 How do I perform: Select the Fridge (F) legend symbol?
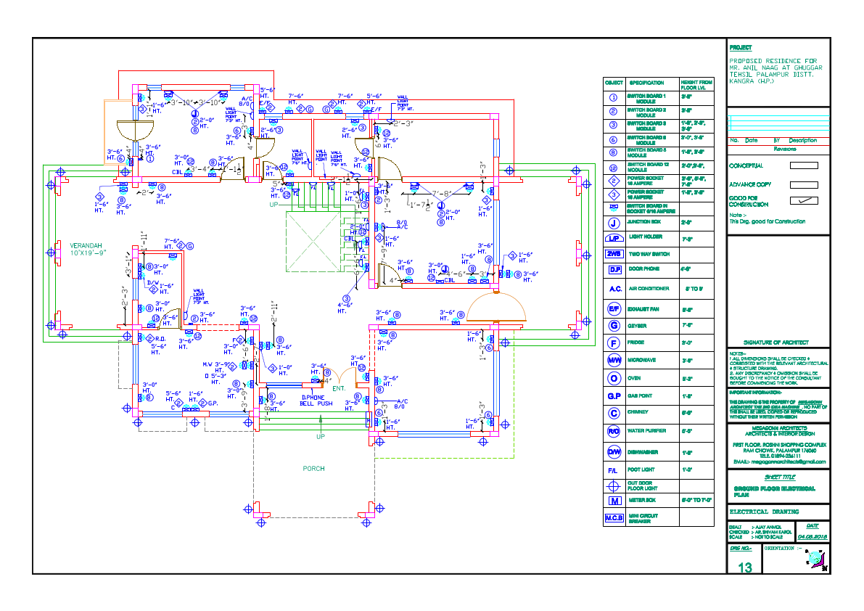tap(616, 342)
